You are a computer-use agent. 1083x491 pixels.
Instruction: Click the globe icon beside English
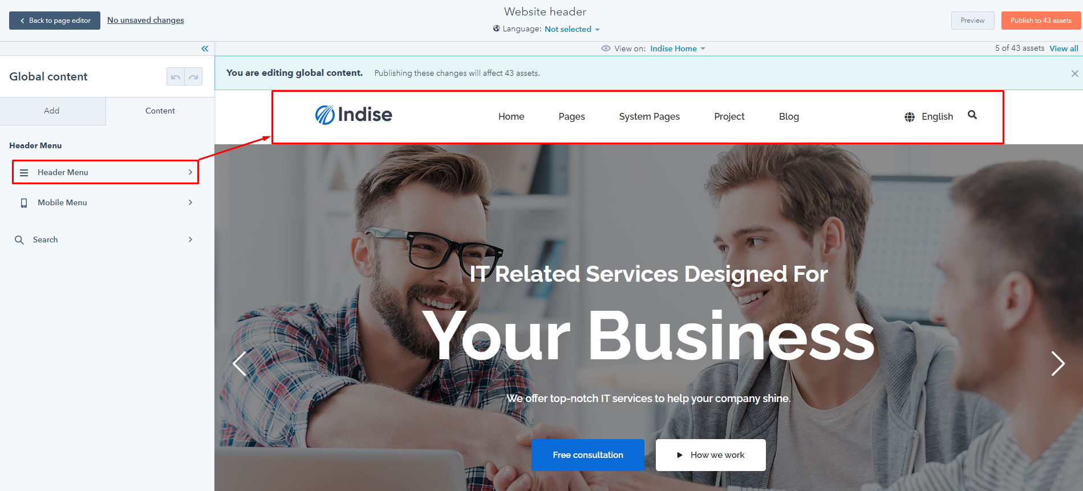(910, 117)
